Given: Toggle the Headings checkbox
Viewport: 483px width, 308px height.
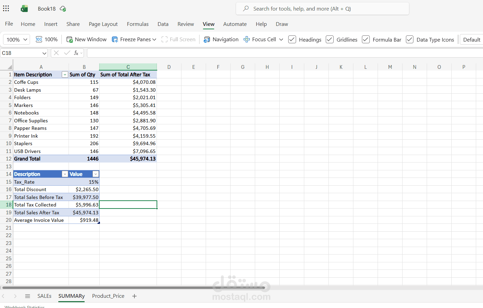Looking at the screenshot, I should click(292, 40).
